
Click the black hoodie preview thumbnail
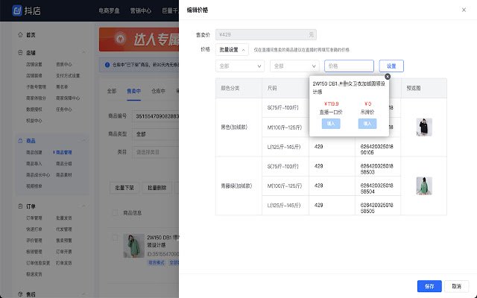[x=424, y=127]
